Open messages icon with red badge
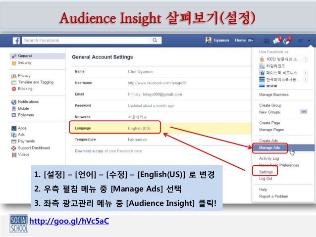Screen dimensions: 316x237 click(x=277, y=41)
